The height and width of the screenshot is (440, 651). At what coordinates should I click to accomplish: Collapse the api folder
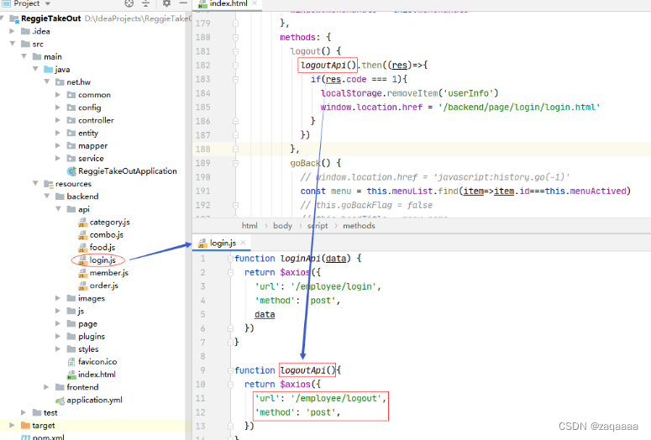(x=59, y=209)
